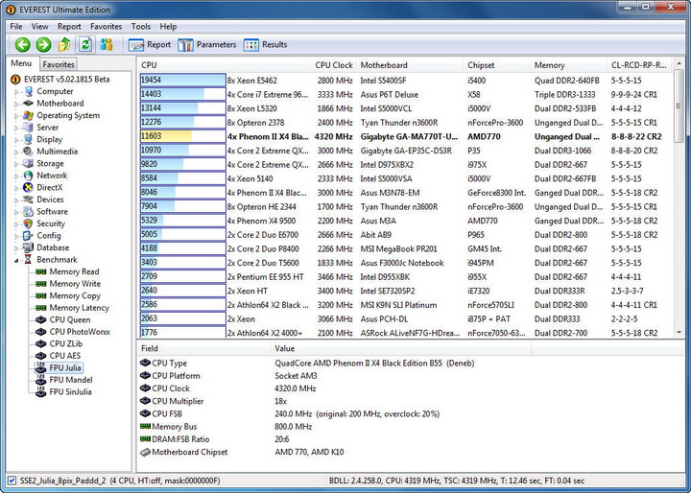
Task: Click the Up arrow toolbar icon
Action: (x=64, y=44)
